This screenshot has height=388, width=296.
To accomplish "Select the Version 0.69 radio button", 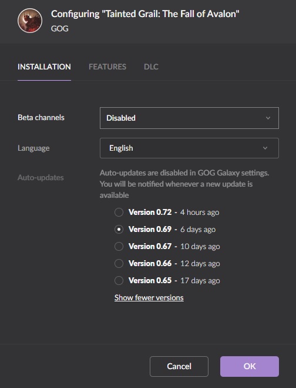I will [x=119, y=229].
